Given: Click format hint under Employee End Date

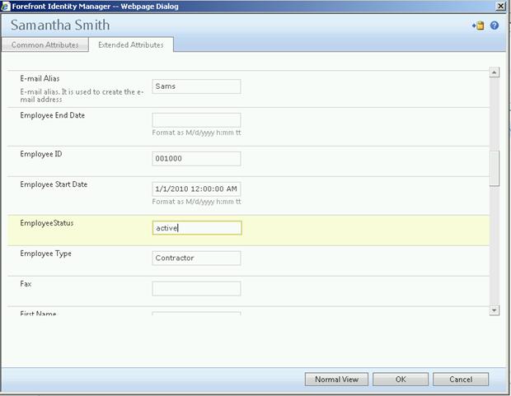Looking at the screenshot, I should tap(196, 133).
